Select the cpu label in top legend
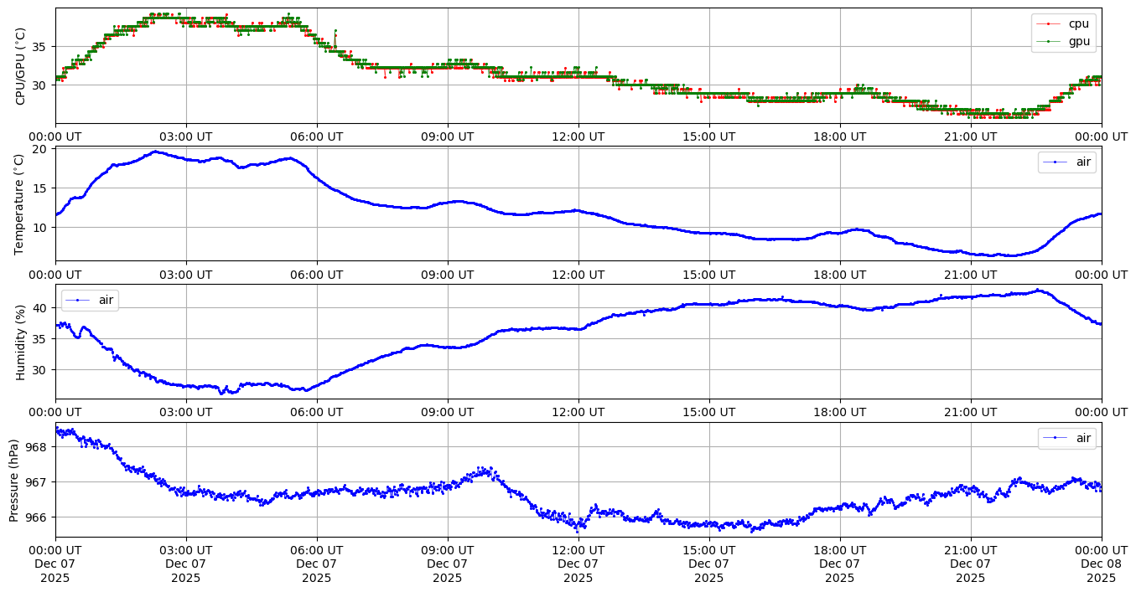The image size is (1136, 592). [1078, 23]
